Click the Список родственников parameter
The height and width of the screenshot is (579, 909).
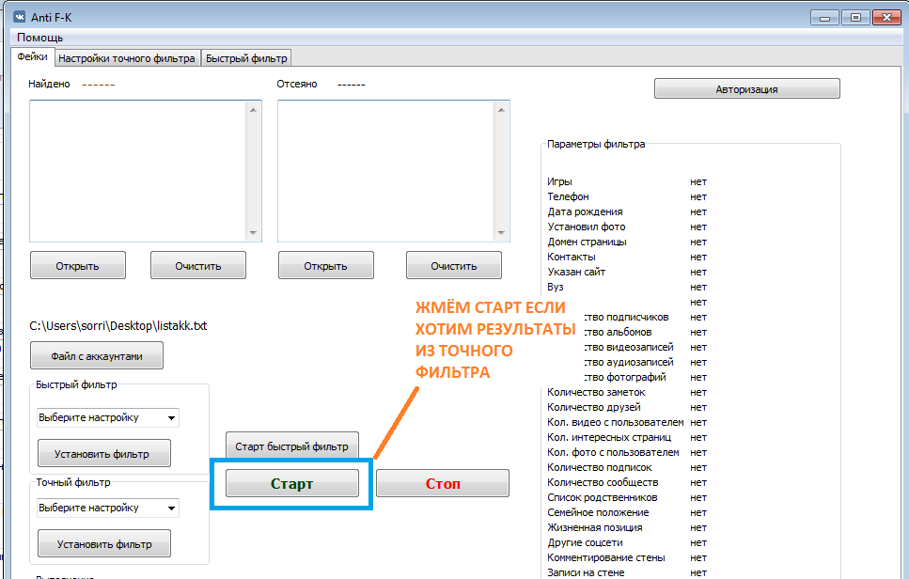click(603, 498)
